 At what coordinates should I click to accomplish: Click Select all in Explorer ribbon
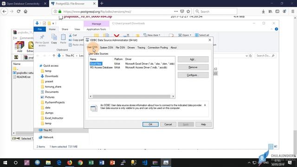point(202,35)
